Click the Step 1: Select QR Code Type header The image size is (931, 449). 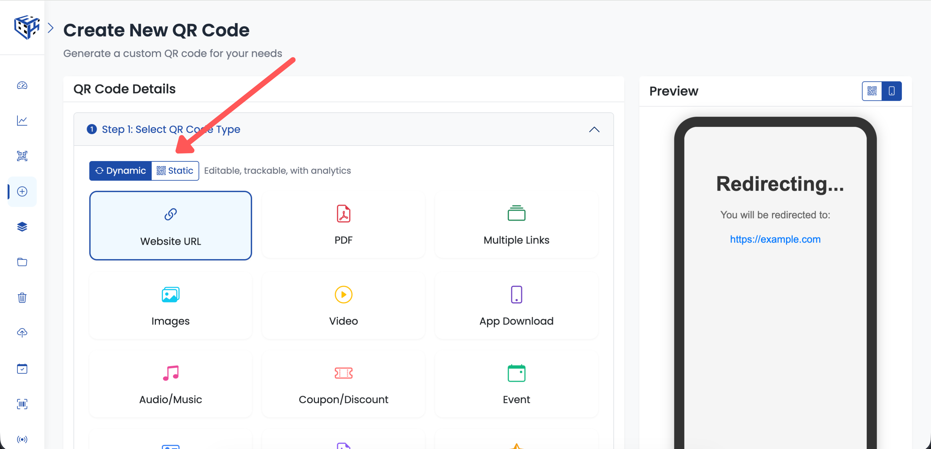point(344,129)
